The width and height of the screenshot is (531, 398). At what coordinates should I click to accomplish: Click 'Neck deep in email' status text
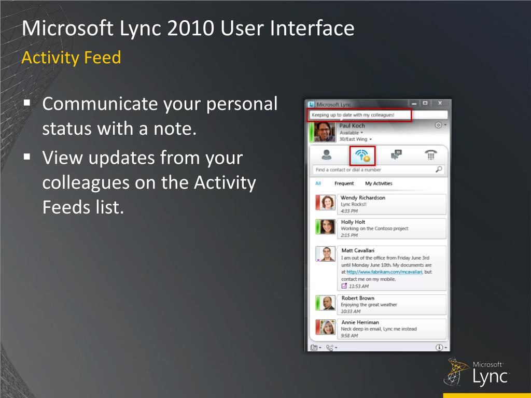tap(379, 329)
